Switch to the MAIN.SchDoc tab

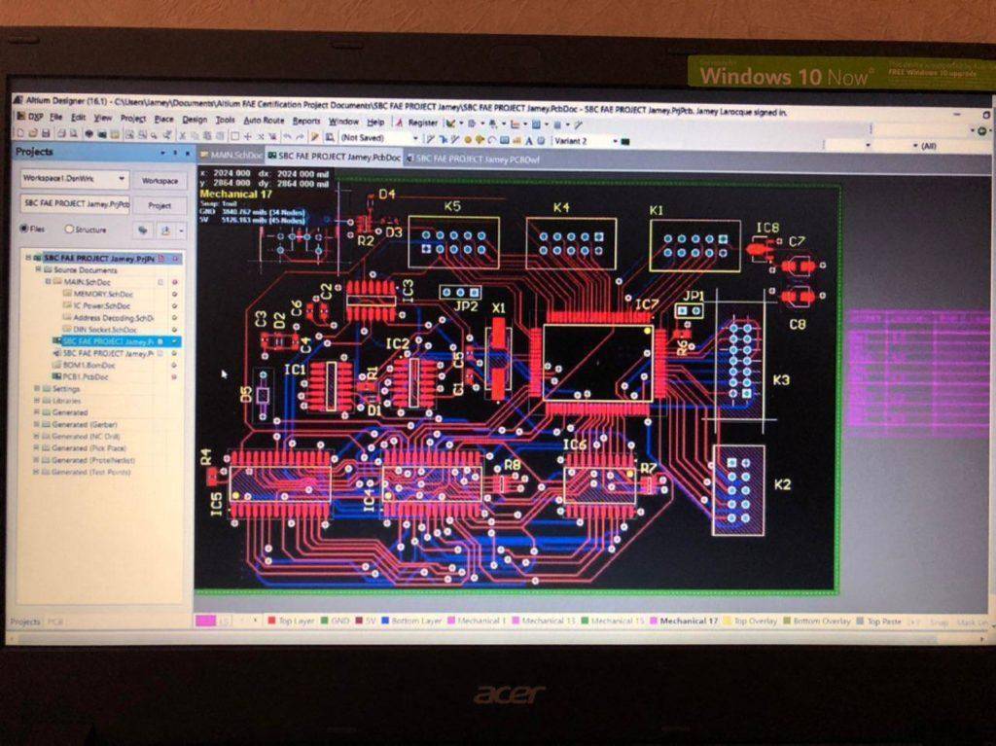pos(231,156)
